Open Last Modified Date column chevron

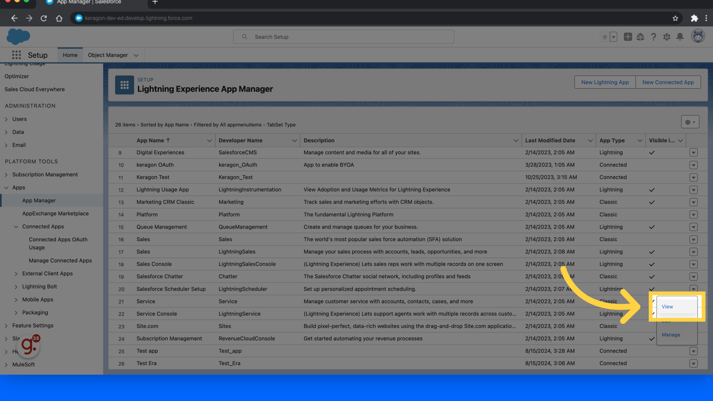(x=590, y=140)
